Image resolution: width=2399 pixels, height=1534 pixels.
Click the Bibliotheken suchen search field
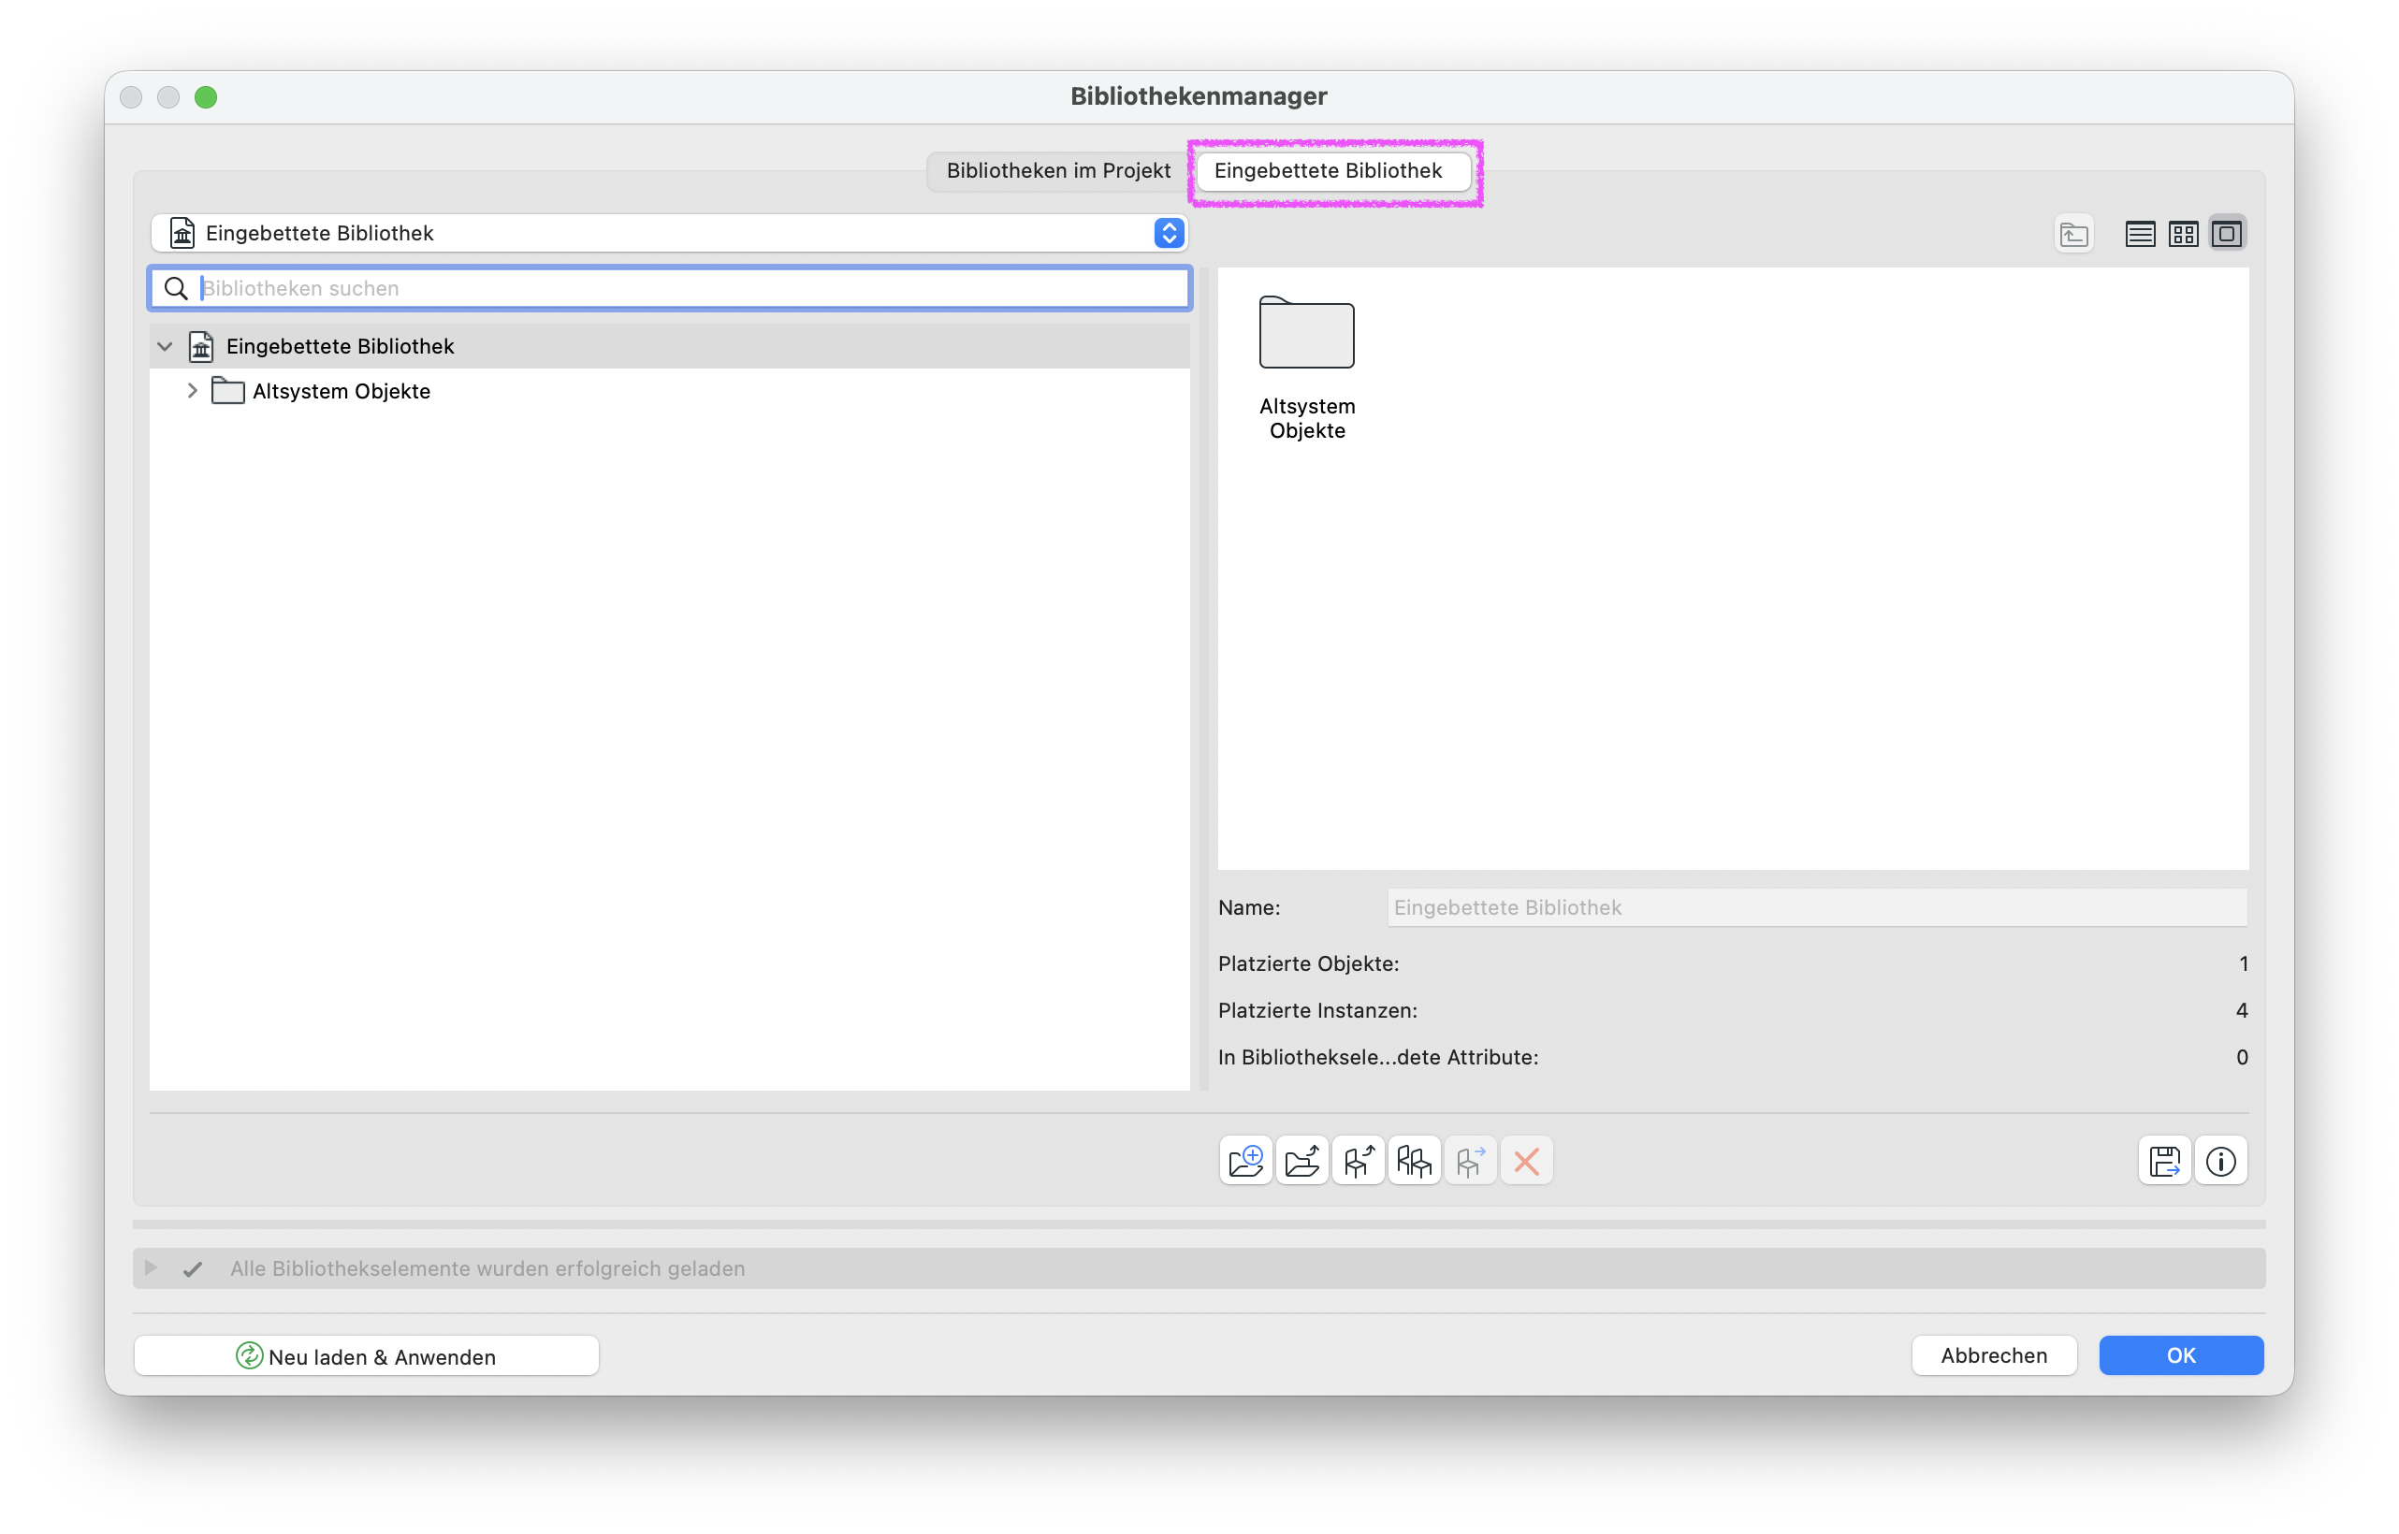pos(670,288)
